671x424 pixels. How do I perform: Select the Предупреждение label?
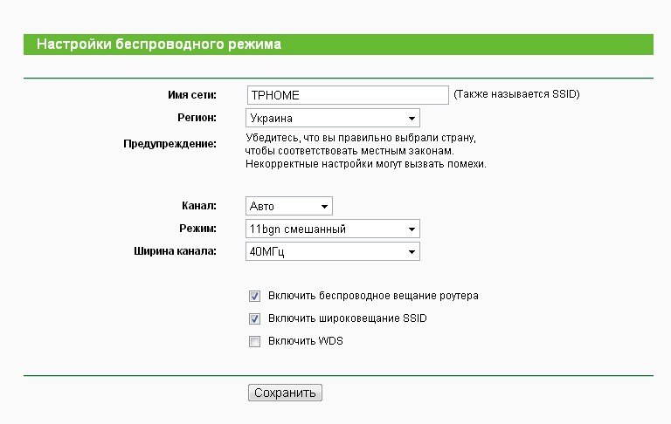tap(169, 143)
